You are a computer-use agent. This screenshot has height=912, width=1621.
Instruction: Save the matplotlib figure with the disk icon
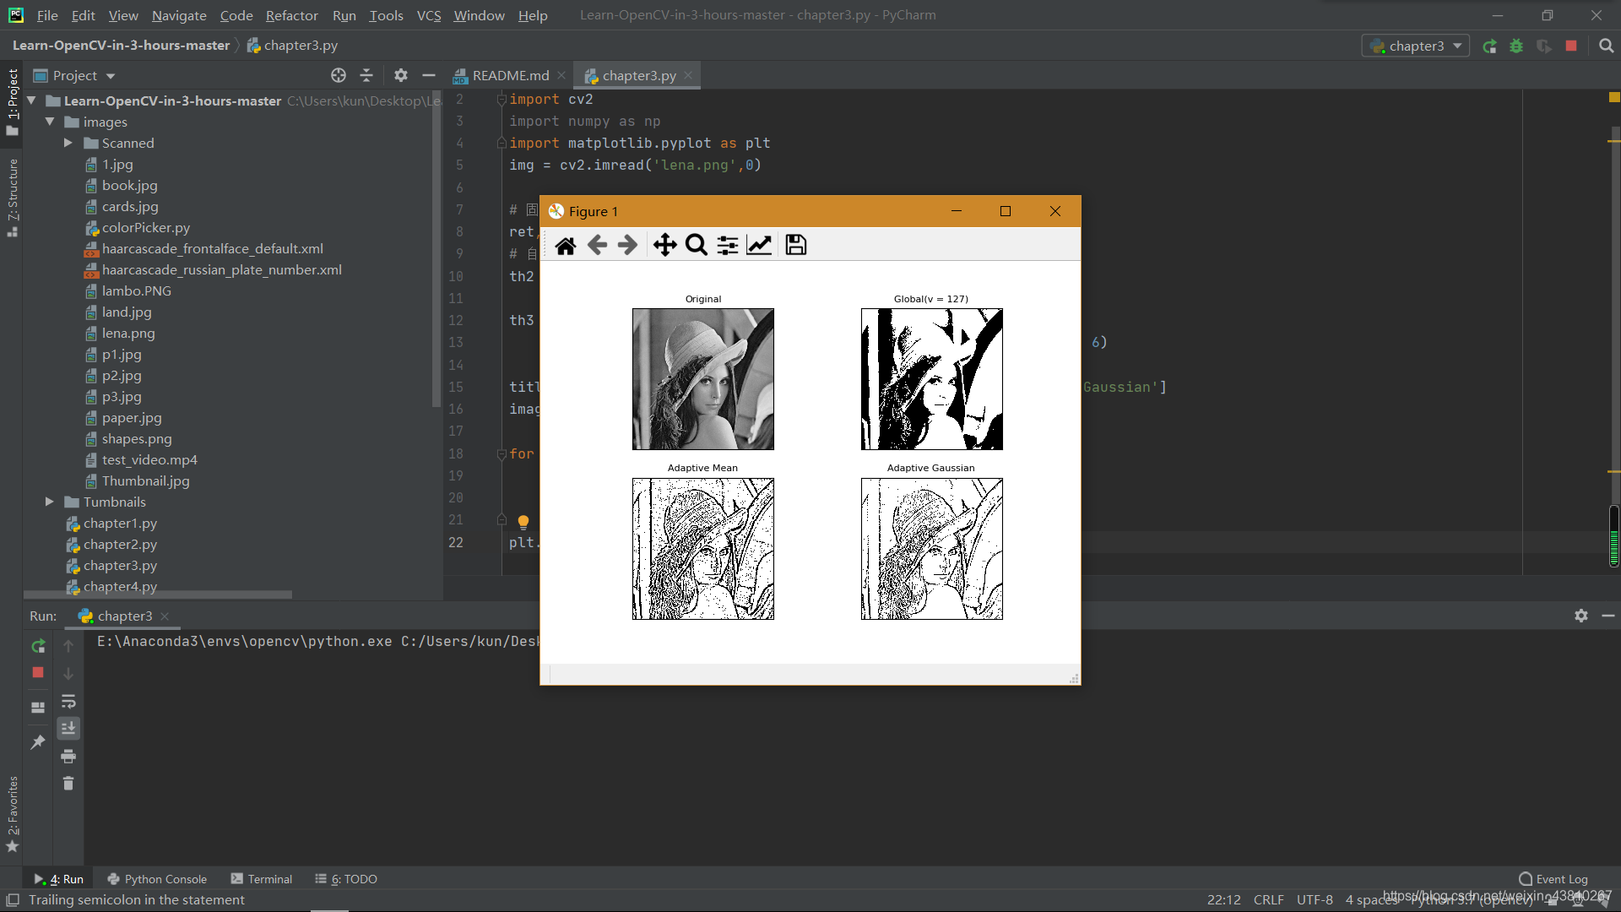(795, 245)
